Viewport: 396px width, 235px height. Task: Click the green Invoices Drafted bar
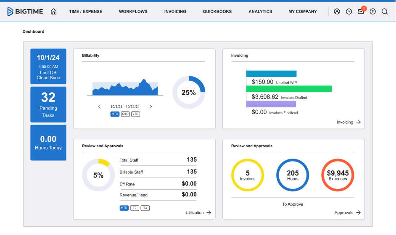coord(289,89)
